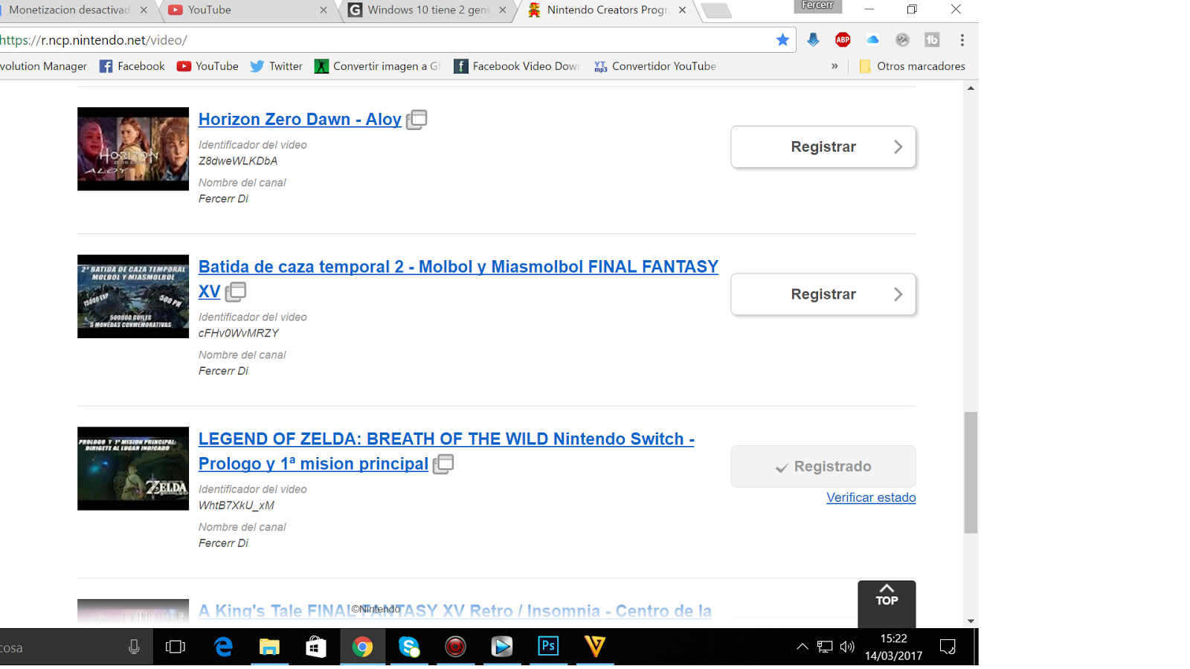1190x669 pixels.
Task: Click the Registrado button for Zelda video
Action: coord(823,467)
